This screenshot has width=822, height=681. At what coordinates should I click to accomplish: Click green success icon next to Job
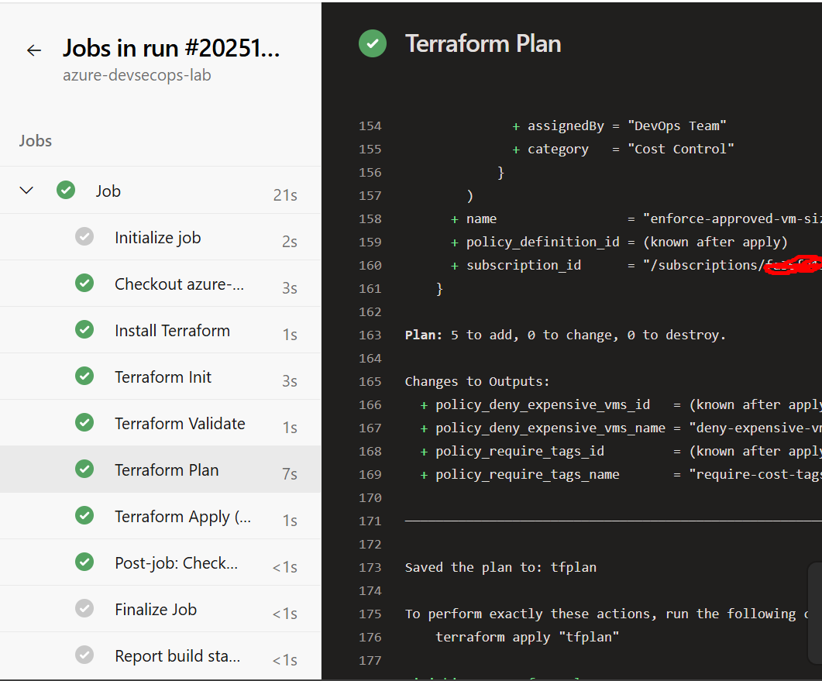[66, 191]
